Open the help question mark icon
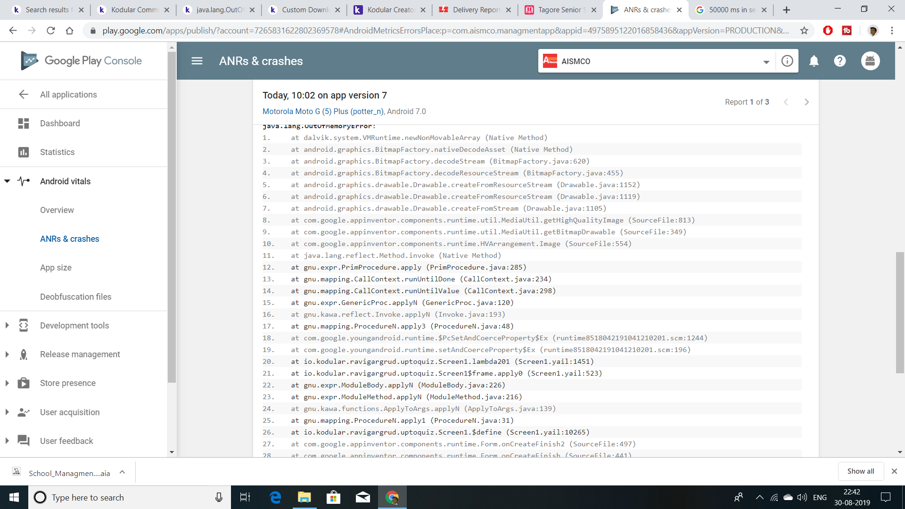The width and height of the screenshot is (905, 509). [839, 61]
